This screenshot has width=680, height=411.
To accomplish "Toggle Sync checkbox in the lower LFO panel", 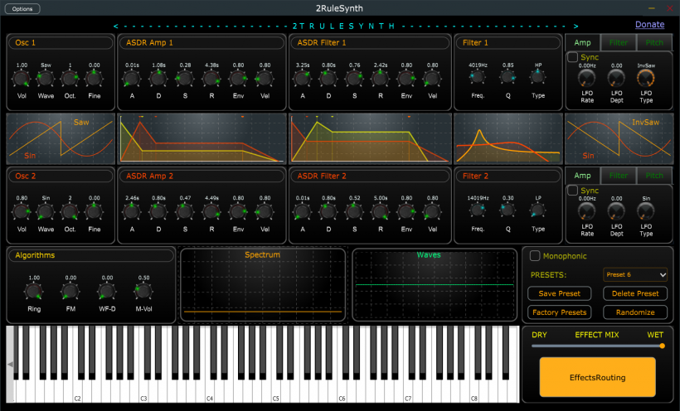I will [572, 191].
